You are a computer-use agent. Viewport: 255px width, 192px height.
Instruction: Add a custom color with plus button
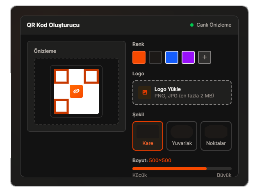click(205, 57)
